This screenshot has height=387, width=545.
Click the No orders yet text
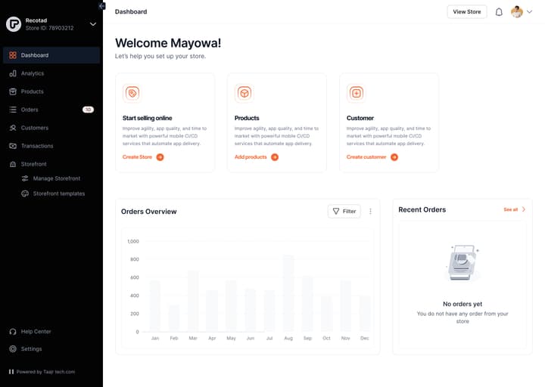point(462,304)
